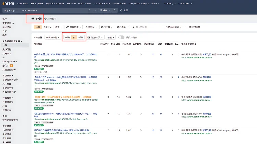Open Web Explorer in top navigation
Image resolution: width=257 pixels, height=144 pixels.
coord(120,4)
